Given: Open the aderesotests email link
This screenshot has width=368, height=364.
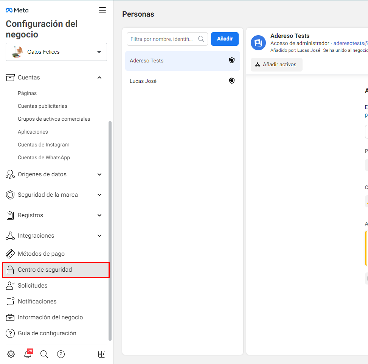Looking at the screenshot, I should coord(351,43).
